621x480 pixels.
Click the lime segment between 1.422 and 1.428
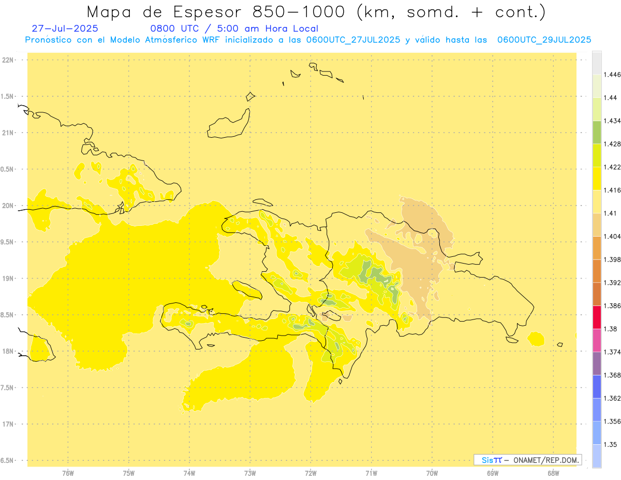[x=597, y=155]
